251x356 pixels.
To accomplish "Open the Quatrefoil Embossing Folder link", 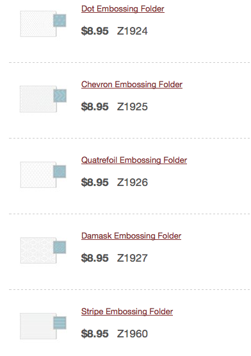I will [134, 160].
